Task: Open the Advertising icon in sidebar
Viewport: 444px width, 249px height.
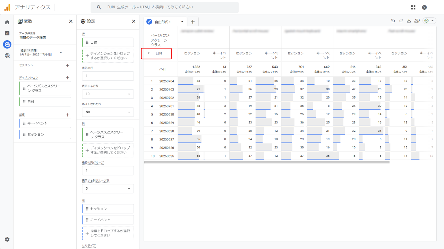Action: pyautogui.click(x=7, y=55)
